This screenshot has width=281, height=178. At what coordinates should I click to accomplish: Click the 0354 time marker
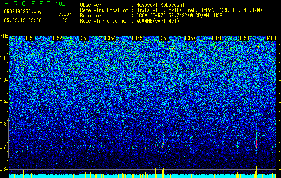tap(110, 38)
